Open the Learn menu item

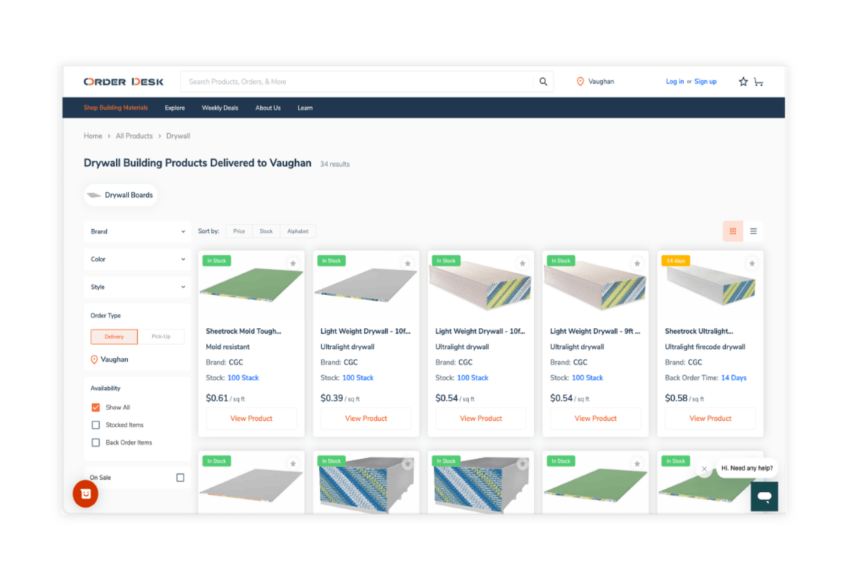click(305, 108)
